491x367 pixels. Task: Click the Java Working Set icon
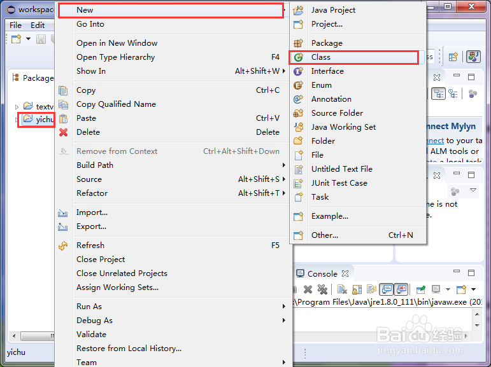tap(299, 127)
